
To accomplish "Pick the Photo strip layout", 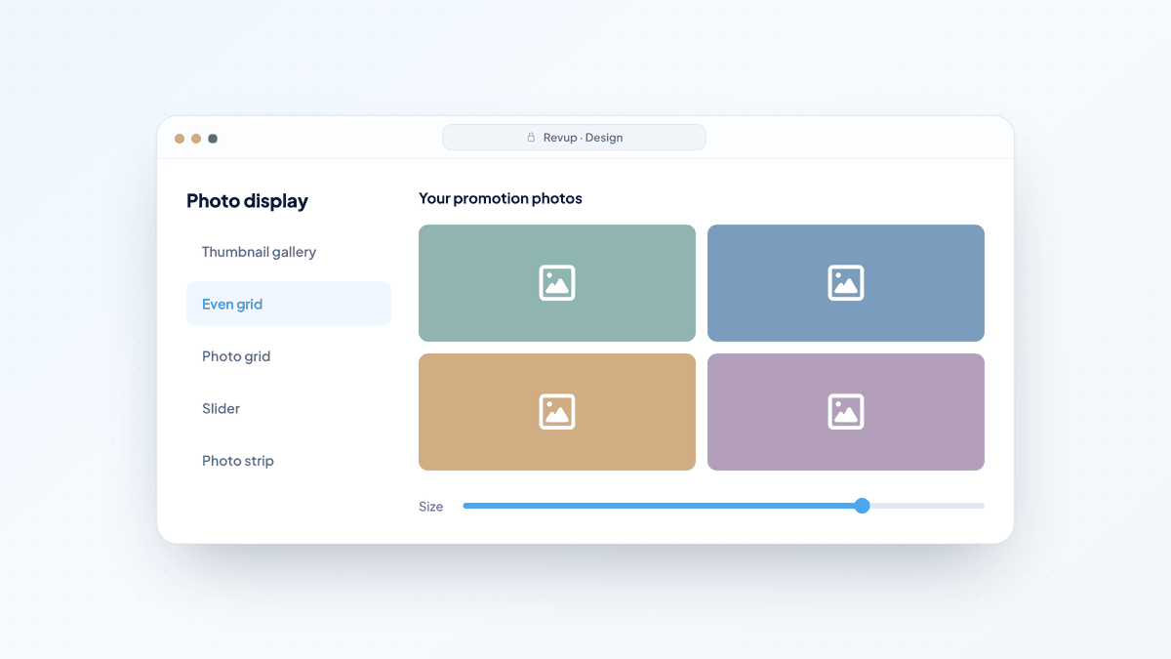I will click(x=288, y=461).
